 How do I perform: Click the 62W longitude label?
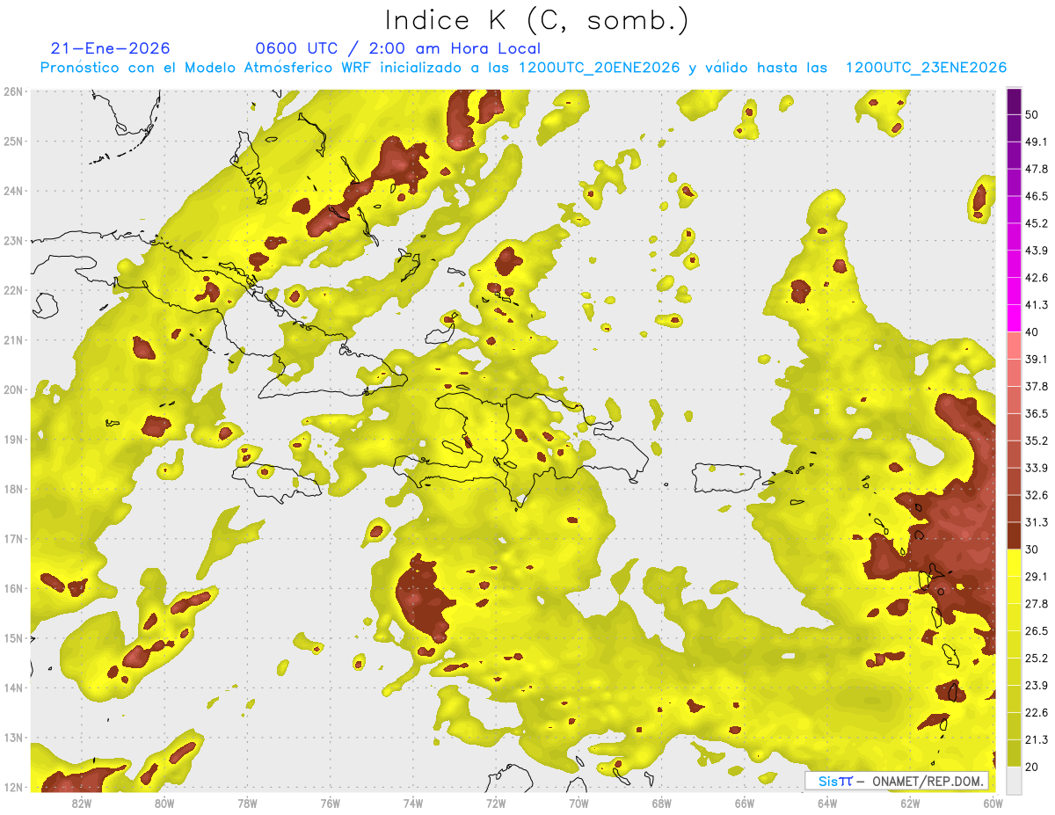coord(911,803)
